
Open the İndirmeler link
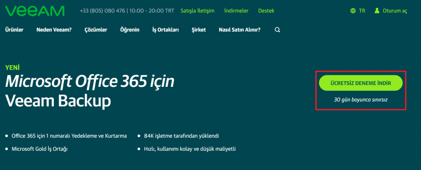(236, 11)
